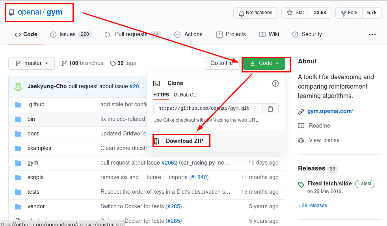Click the repository book icon beside openai
This screenshot has height=226, width=387.
click(11, 12)
